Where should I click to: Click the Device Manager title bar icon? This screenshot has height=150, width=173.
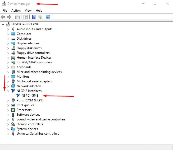coord(4,3)
